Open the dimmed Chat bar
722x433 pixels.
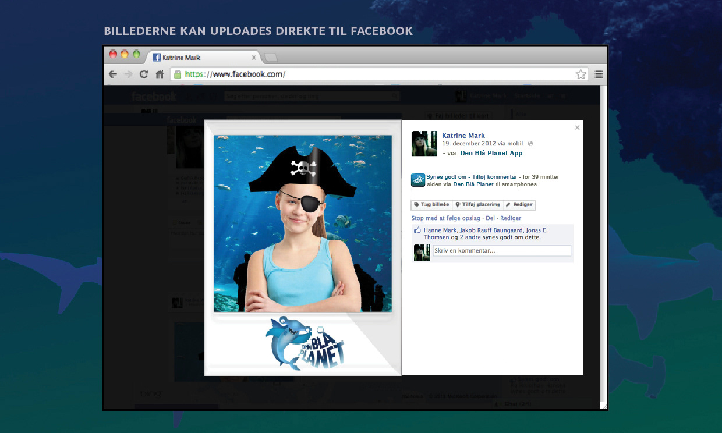(546, 403)
